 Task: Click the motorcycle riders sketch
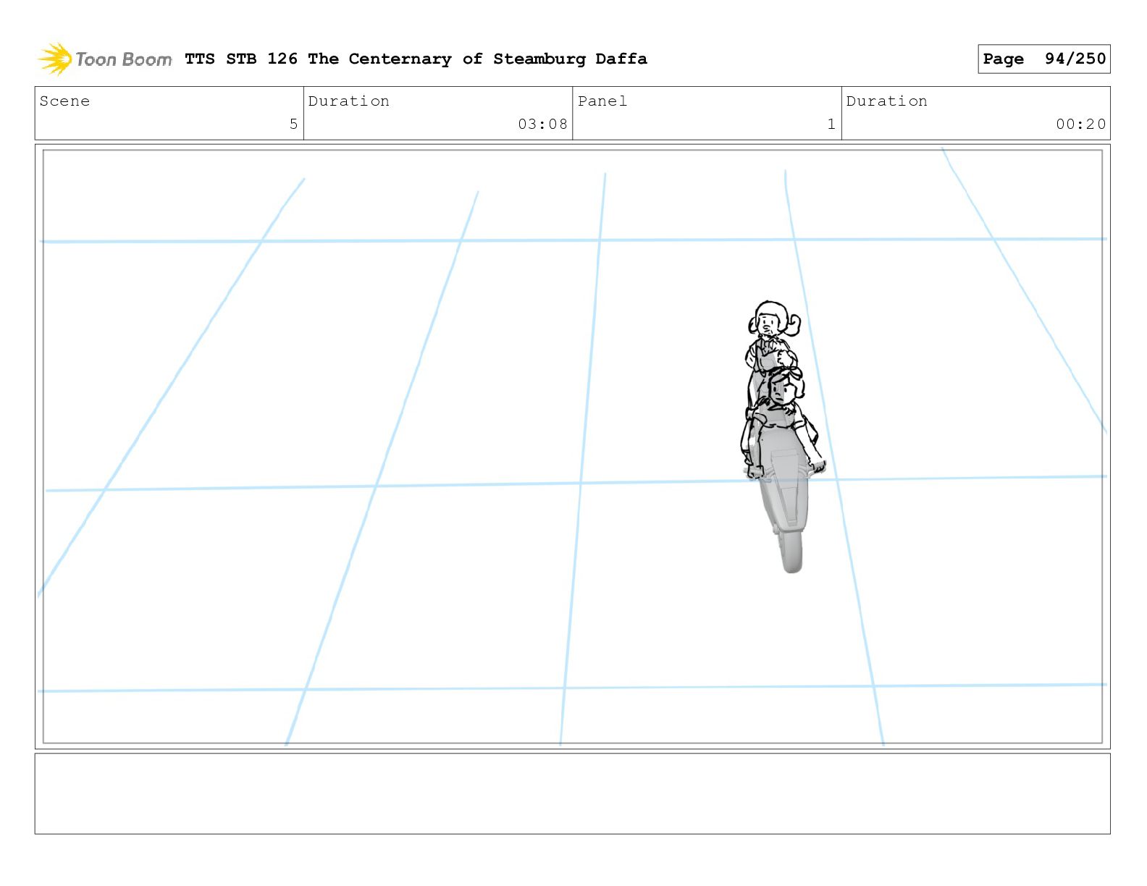click(x=782, y=436)
